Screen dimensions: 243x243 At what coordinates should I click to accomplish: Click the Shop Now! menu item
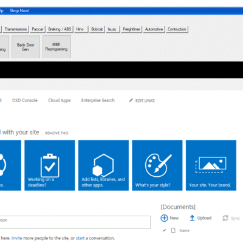[19, 11]
